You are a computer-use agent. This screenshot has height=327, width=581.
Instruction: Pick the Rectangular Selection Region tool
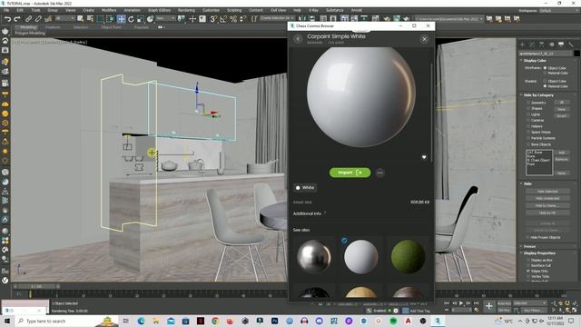tap(101, 18)
